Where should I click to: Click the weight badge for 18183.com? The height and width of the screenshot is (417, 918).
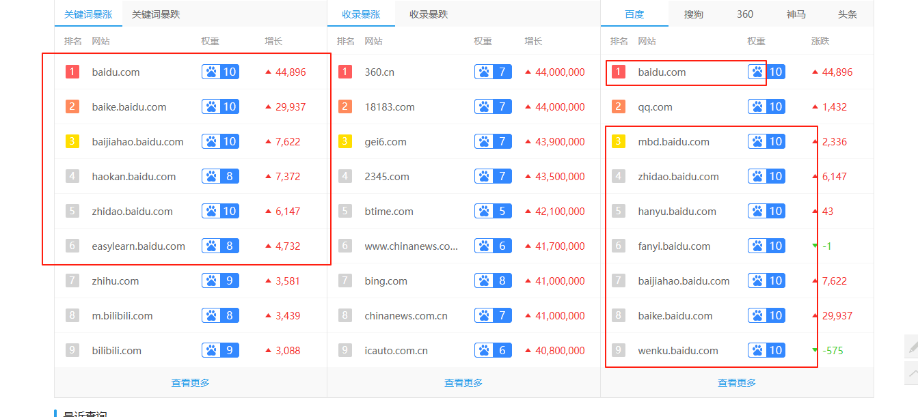pyautogui.click(x=493, y=106)
